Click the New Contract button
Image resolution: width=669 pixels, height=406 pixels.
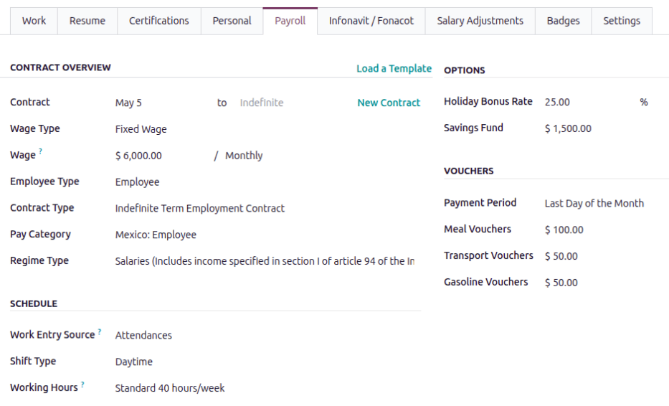[x=389, y=103]
